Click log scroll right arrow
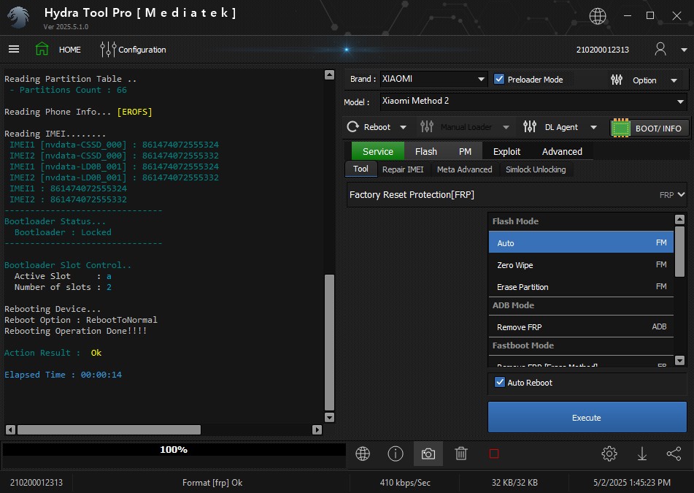 [317, 429]
